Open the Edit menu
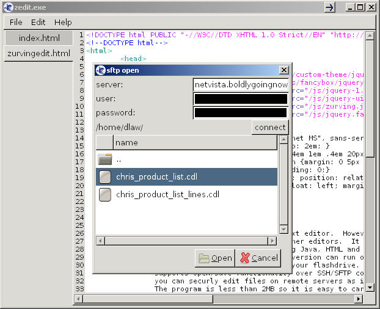 click(38, 22)
